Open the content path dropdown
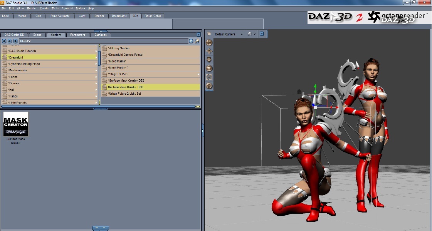This screenshot has height=231, width=432. (x=191, y=41)
